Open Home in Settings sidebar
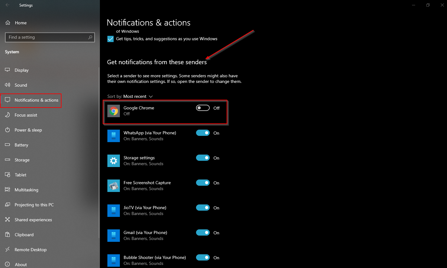The height and width of the screenshot is (268, 447). click(x=50, y=23)
